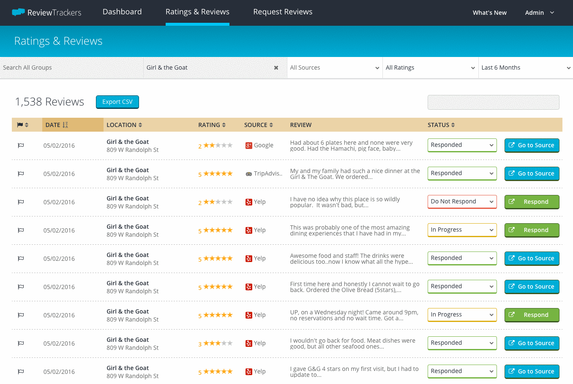Flag the 'First time here and honestly' review
The height and width of the screenshot is (384, 573).
21,287
